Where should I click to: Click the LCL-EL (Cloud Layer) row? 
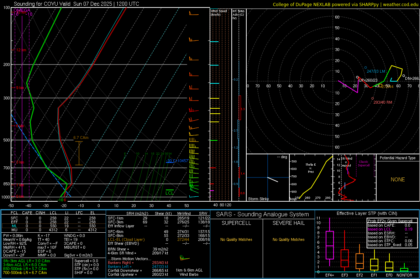(159, 239)
